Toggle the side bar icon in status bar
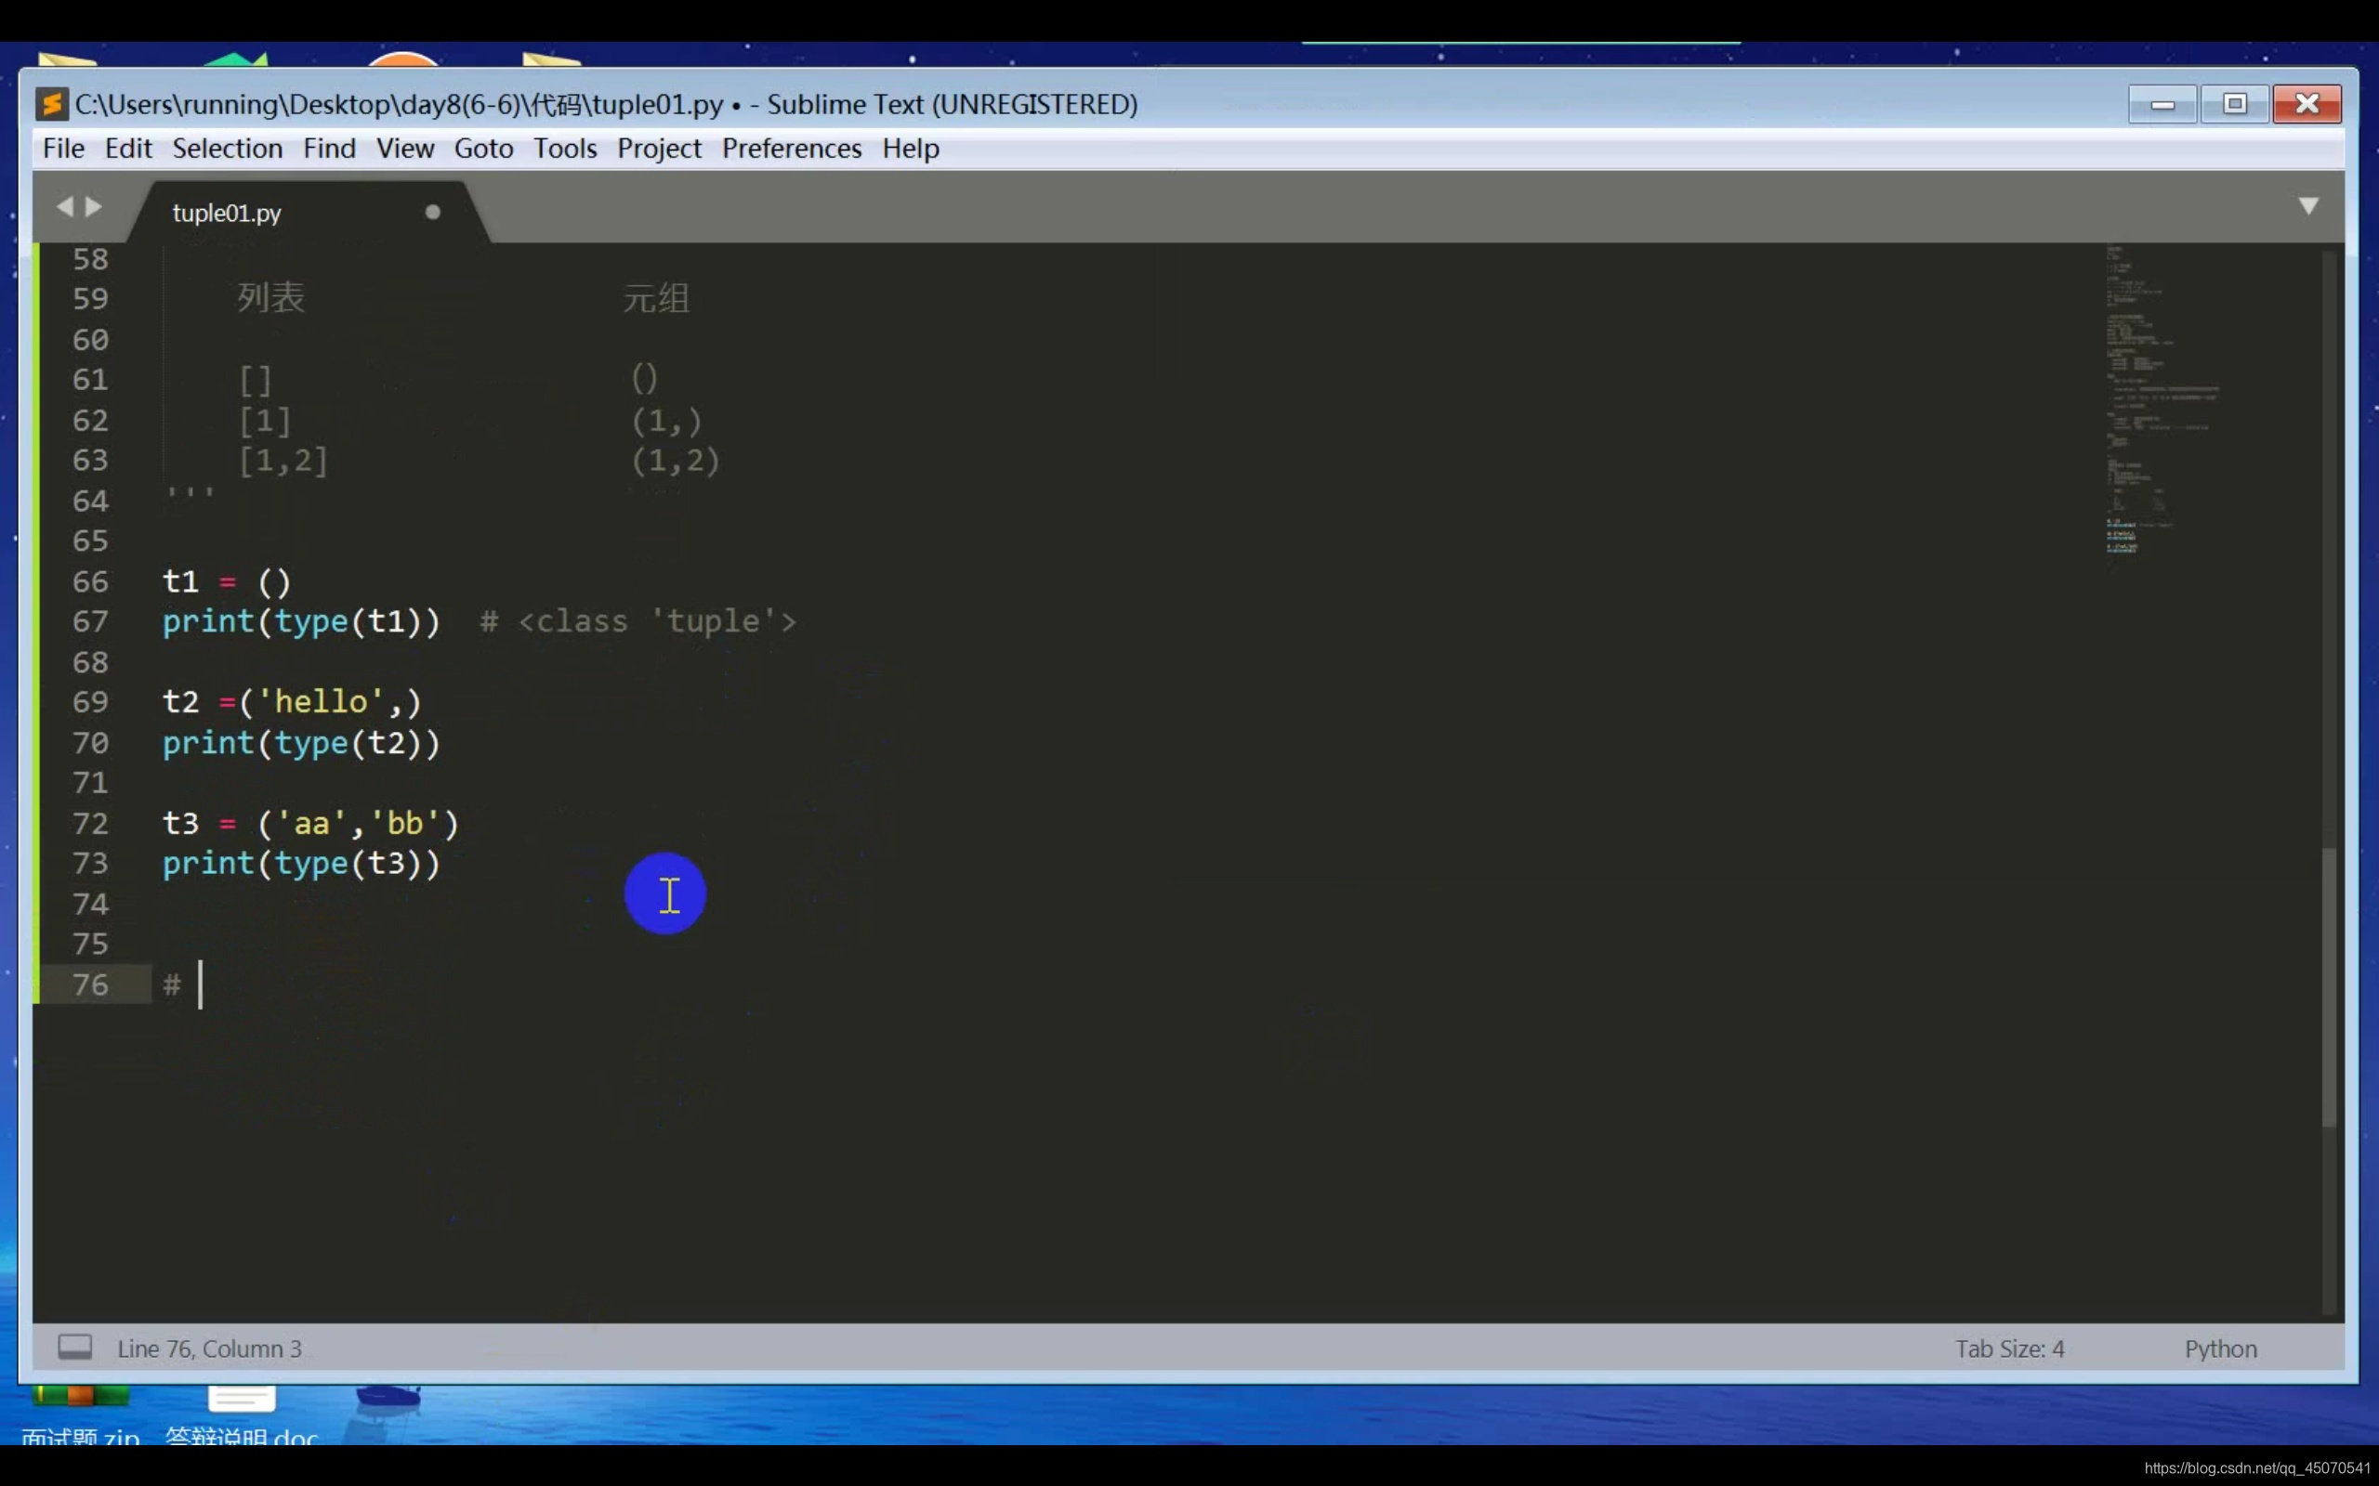Viewport: 2379px width, 1486px height. (74, 1347)
